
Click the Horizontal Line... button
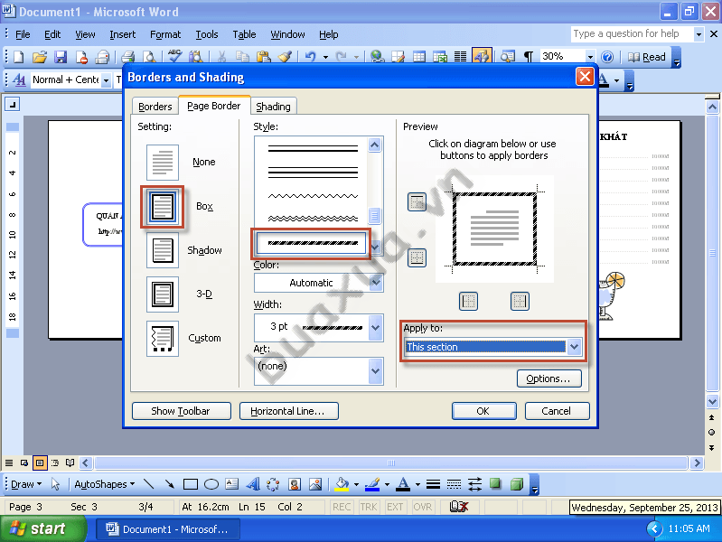(288, 411)
